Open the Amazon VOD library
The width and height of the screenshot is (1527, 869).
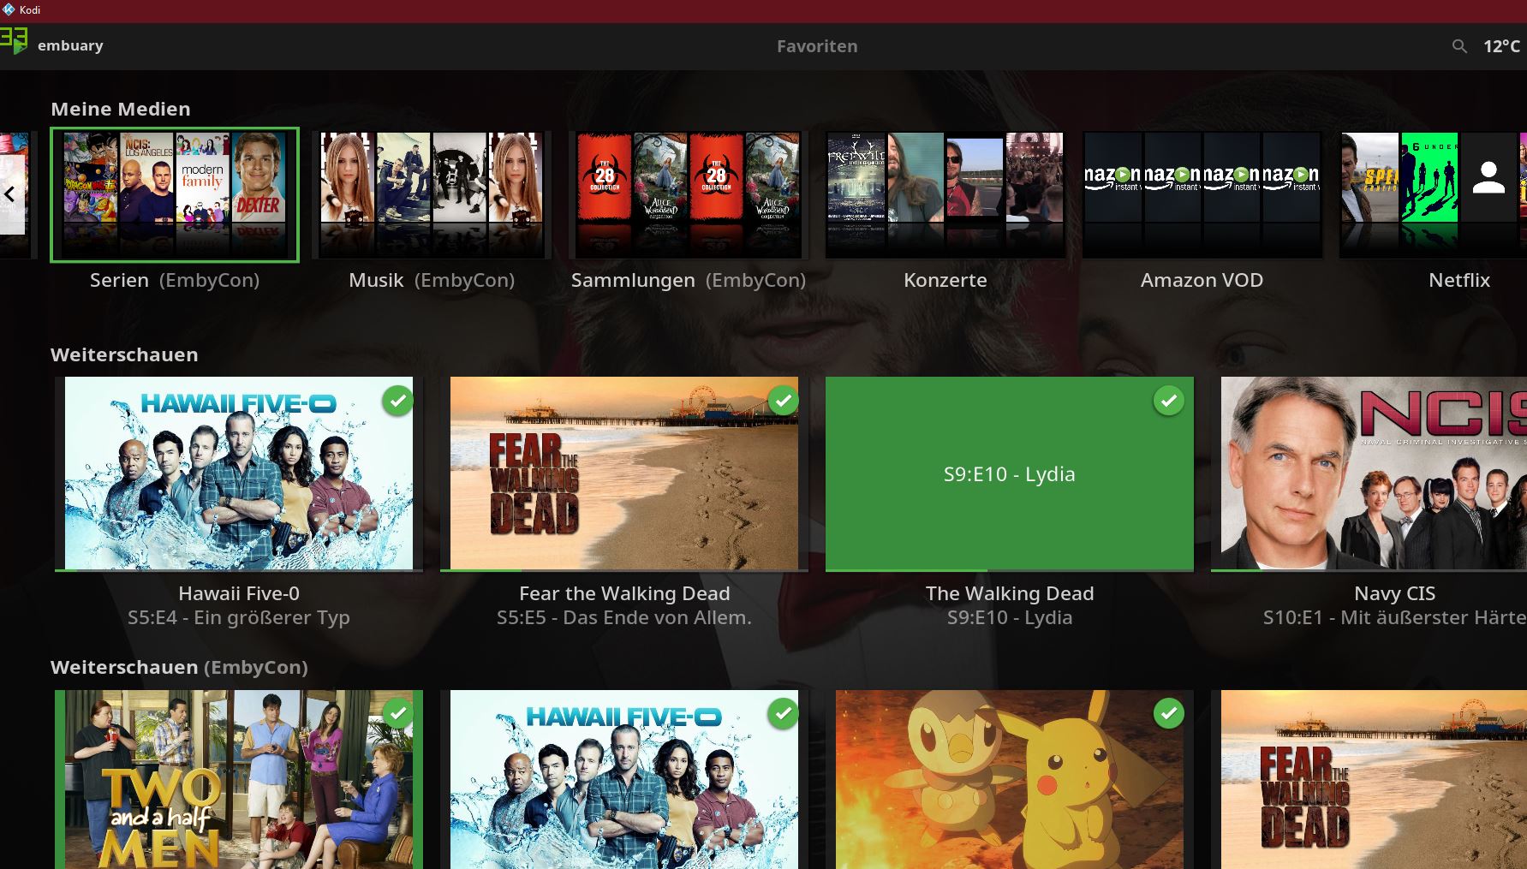click(1202, 194)
